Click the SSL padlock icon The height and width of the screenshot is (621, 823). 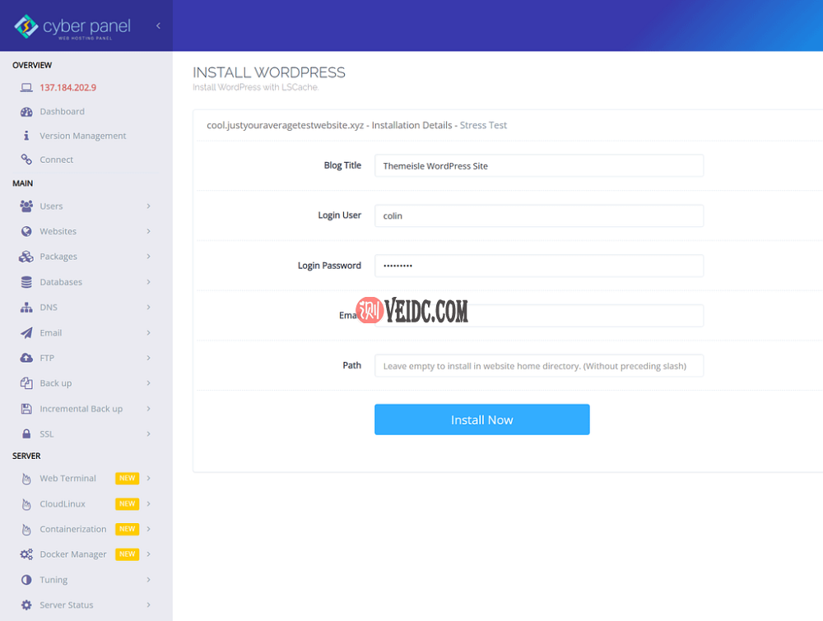[x=25, y=433]
